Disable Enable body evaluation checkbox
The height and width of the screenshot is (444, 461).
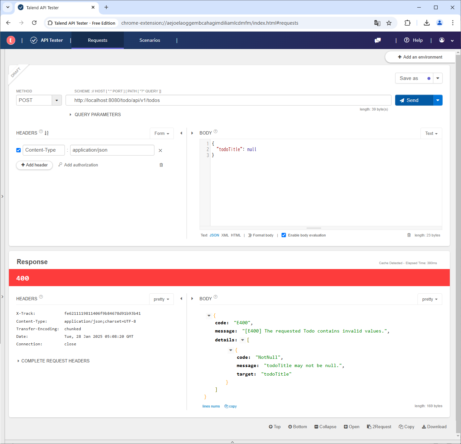[x=284, y=235]
